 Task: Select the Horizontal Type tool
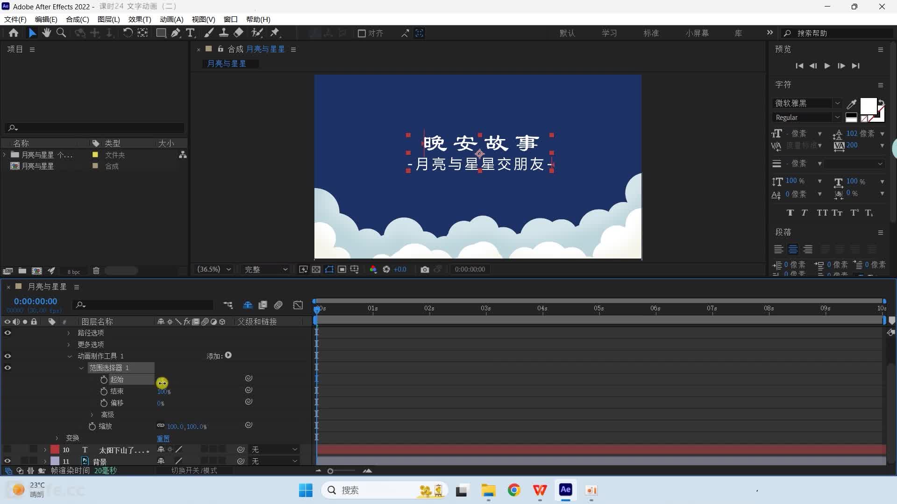point(190,33)
